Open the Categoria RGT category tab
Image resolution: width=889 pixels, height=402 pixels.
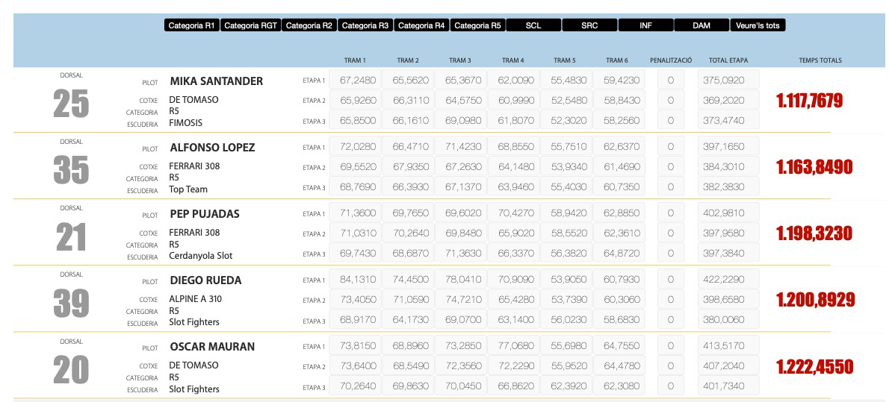(x=250, y=25)
